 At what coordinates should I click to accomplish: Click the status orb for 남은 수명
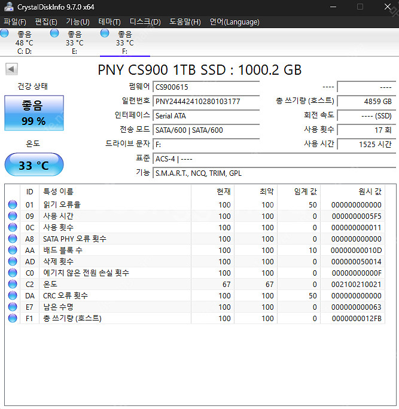[x=13, y=307]
